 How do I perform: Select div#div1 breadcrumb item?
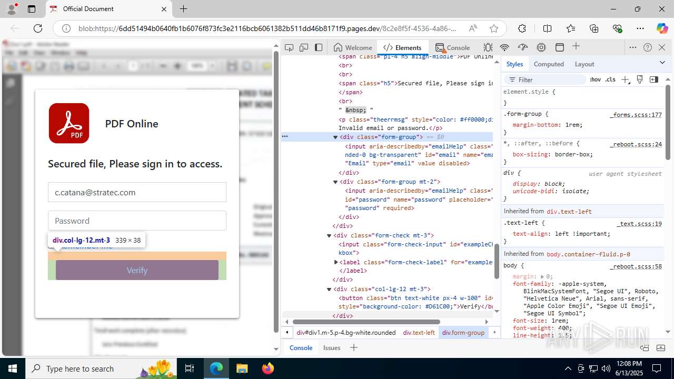[x=346, y=333]
